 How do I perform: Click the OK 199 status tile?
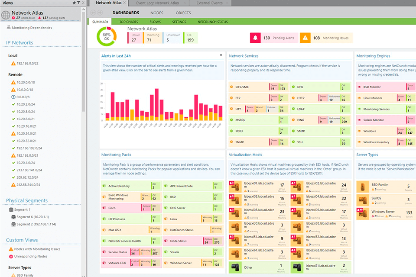tap(191, 38)
